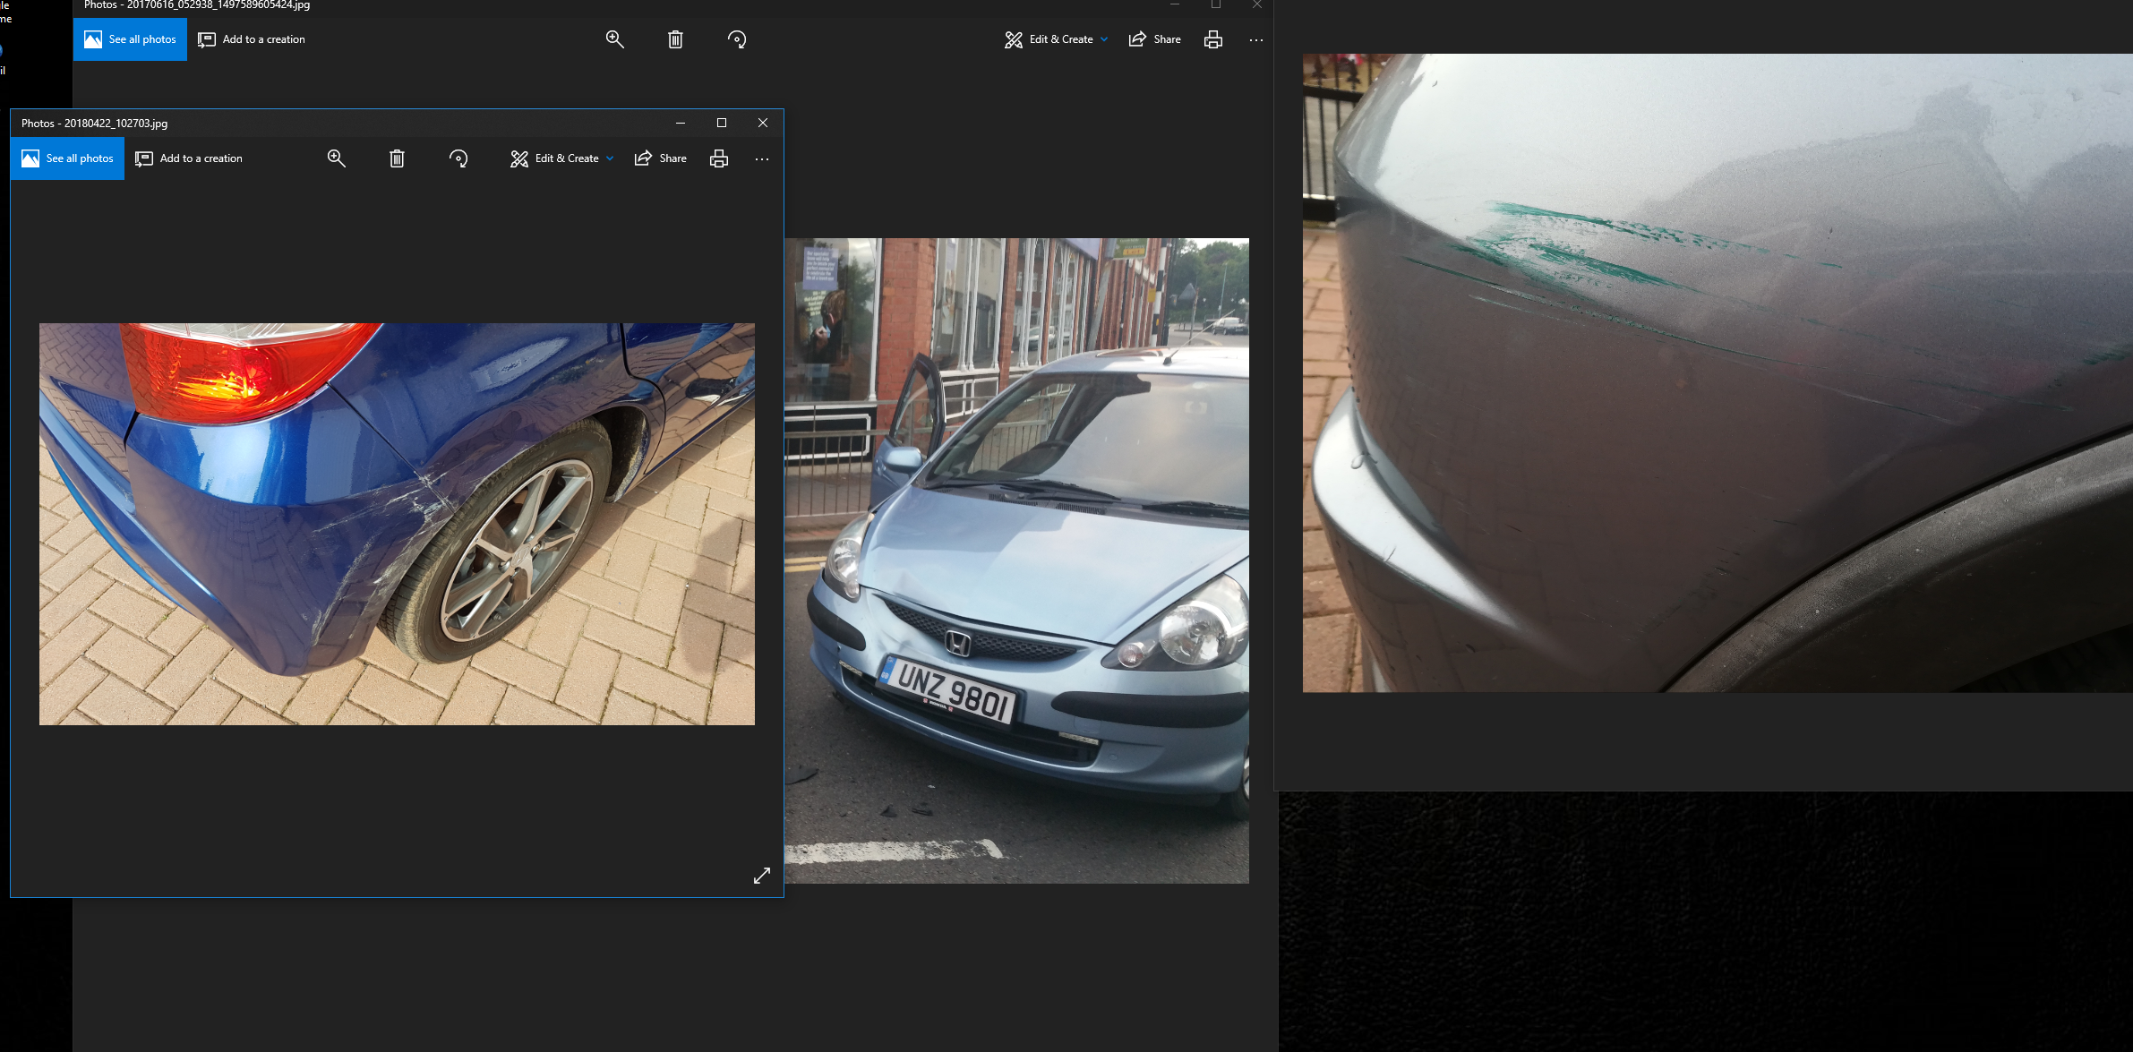The image size is (2133, 1052).
Task: Share the photo from front window
Action: click(661, 158)
